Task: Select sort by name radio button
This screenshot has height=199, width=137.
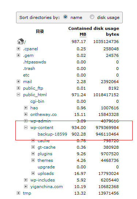Action: [65, 17]
